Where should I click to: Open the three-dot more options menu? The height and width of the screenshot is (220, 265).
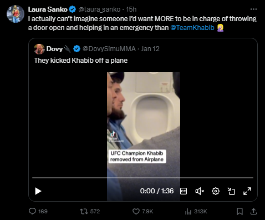pyautogui.click(x=253, y=9)
